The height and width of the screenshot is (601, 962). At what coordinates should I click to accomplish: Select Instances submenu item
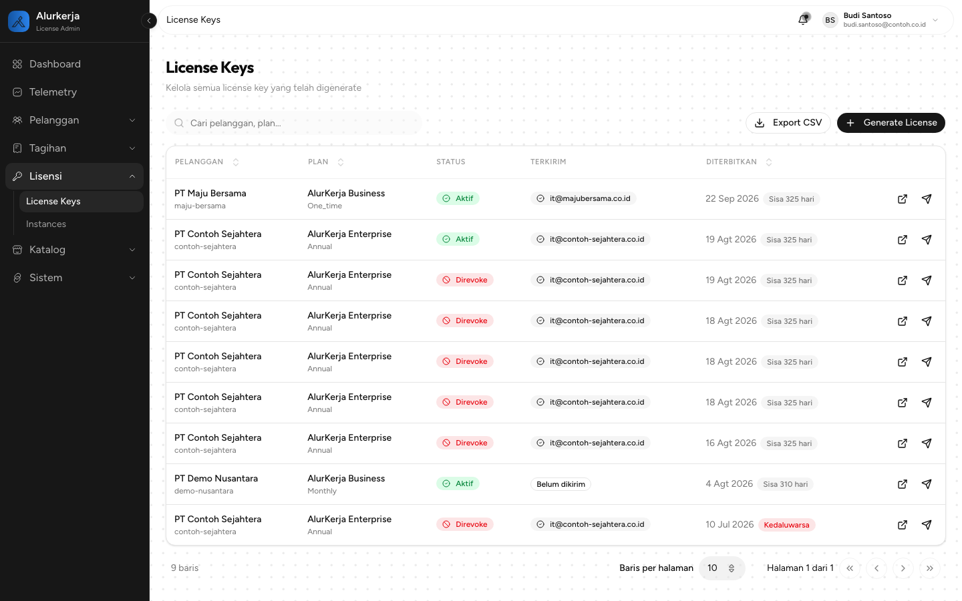[x=81, y=224]
